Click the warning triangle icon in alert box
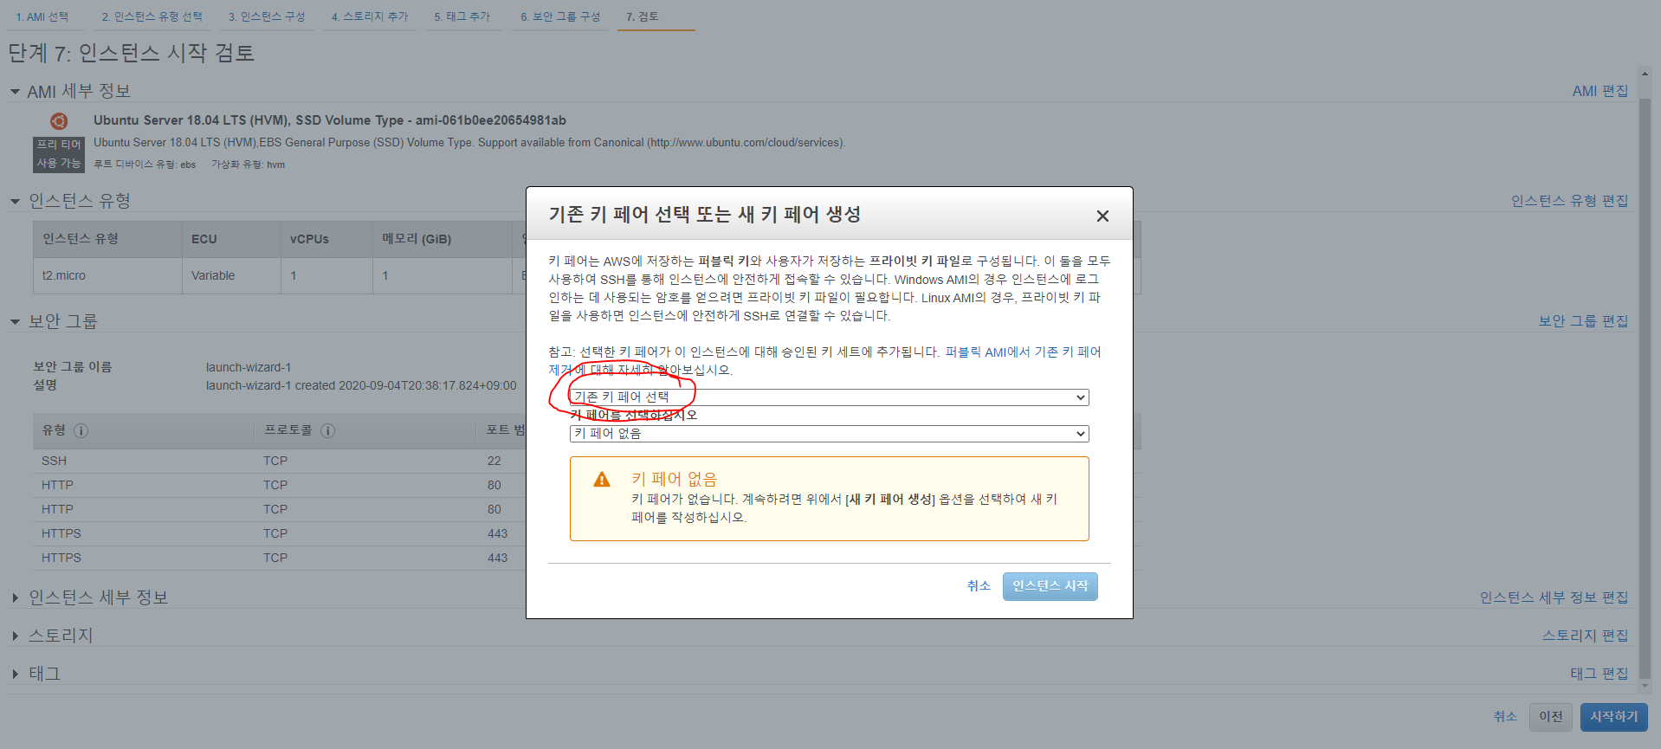 tap(602, 480)
